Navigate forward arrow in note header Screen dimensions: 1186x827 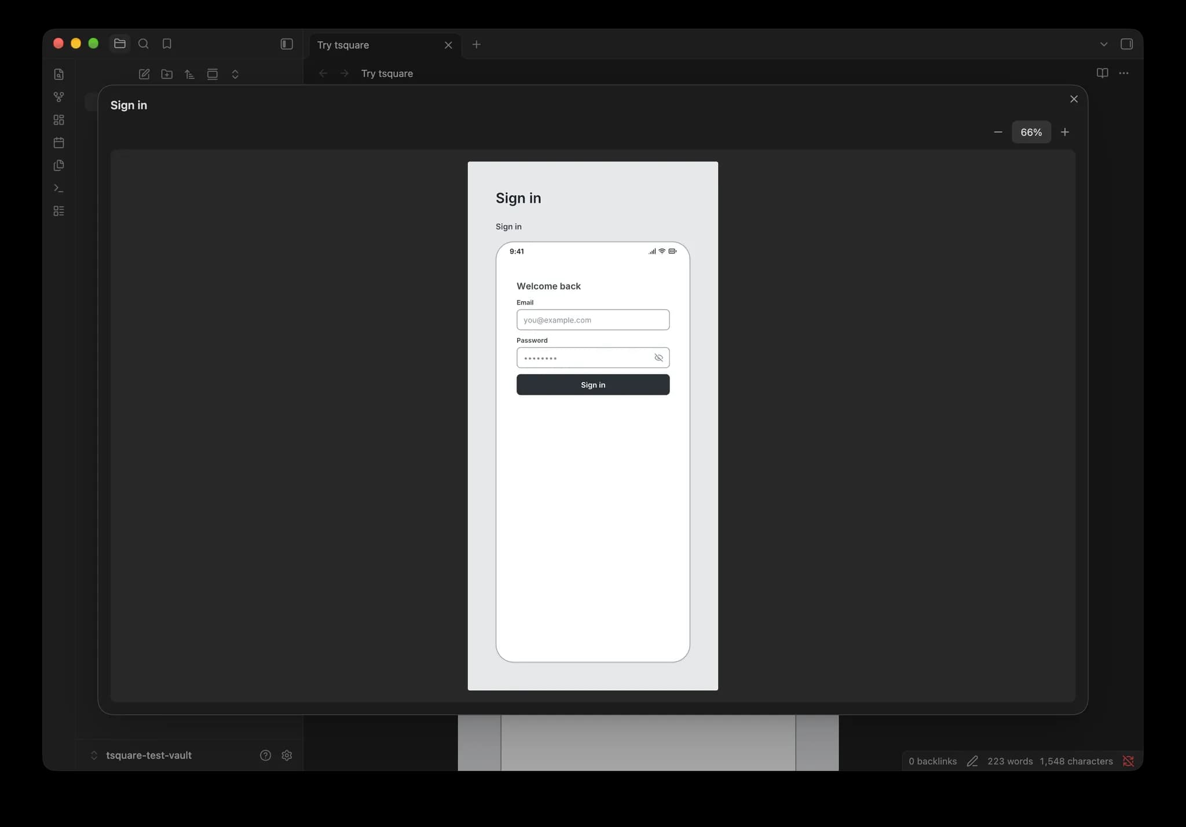point(345,74)
